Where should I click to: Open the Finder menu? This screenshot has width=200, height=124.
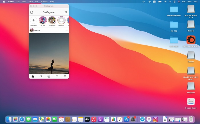click(x=11, y=2)
